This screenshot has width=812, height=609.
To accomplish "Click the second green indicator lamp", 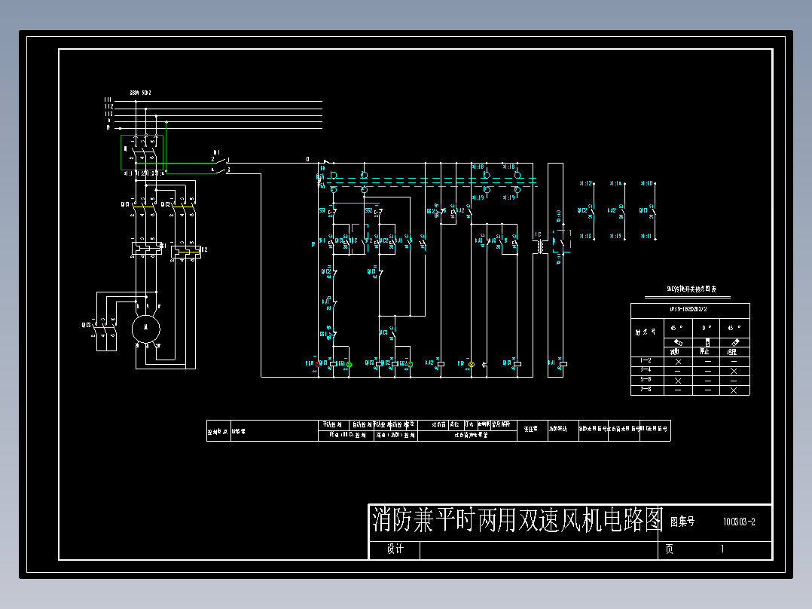I will [x=410, y=364].
